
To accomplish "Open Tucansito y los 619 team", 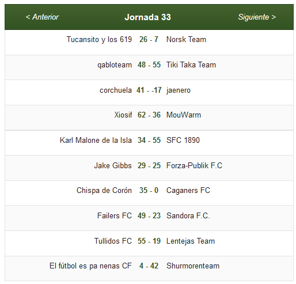I will point(99,40).
